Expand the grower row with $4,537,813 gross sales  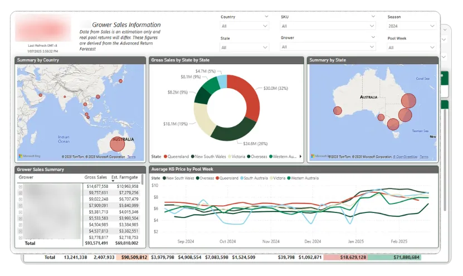click(x=21, y=231)
